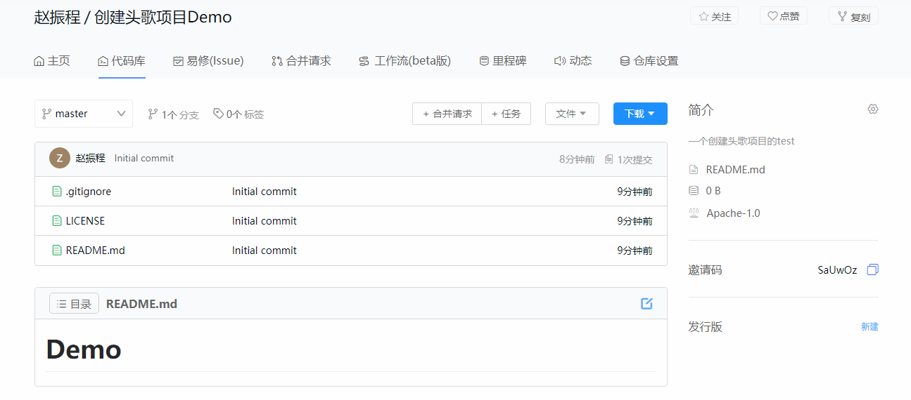Click the edit README.md pencil icon
This screenshot has height=400, width=911.
pos(646,304)
